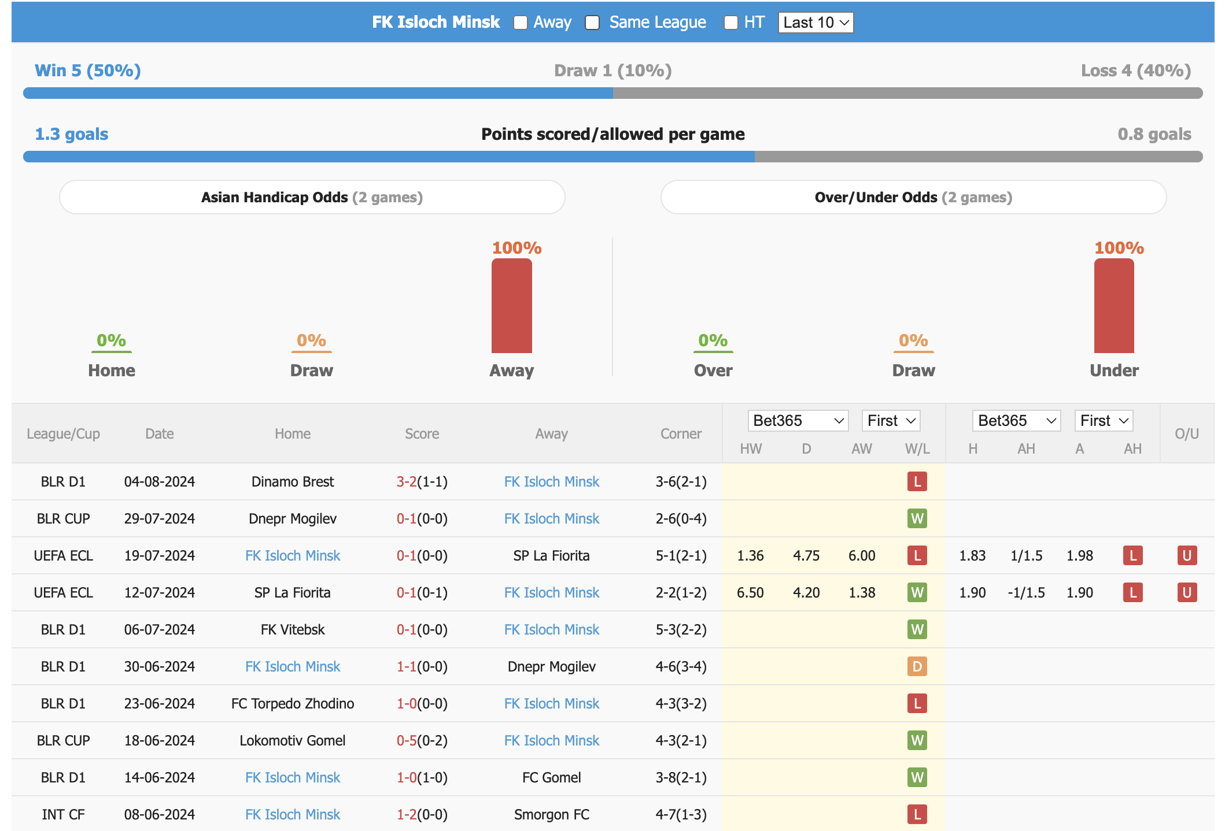This screenshot has height=831, width=1225.
Task: Click home win odds 1.36
Action: (750, 555)
